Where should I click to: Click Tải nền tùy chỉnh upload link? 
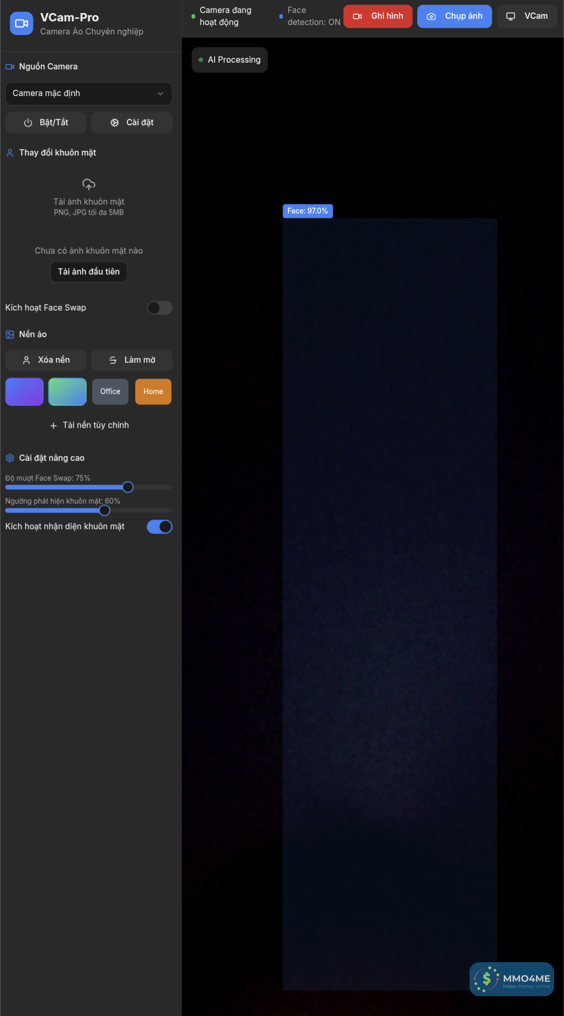[x=89, y=426]
